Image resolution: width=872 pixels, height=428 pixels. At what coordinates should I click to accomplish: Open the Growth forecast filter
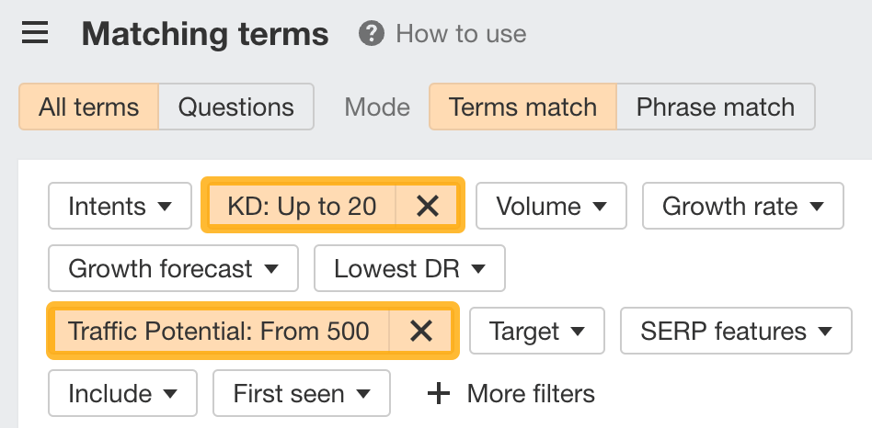tap(173, 269)
